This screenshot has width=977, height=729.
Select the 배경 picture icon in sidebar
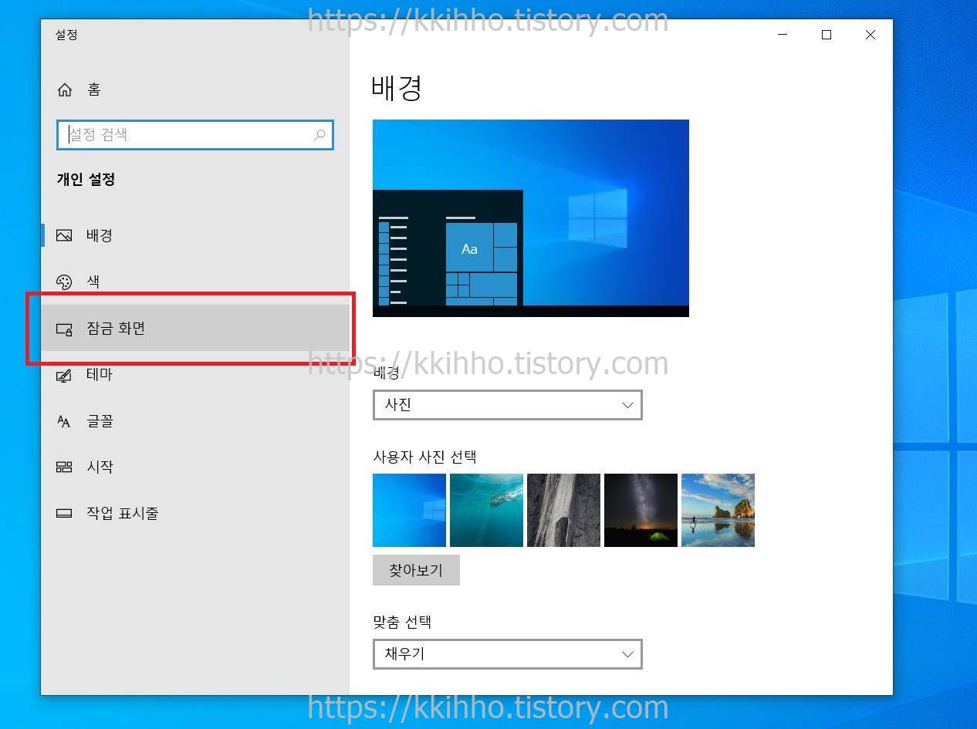pos(64,235)
